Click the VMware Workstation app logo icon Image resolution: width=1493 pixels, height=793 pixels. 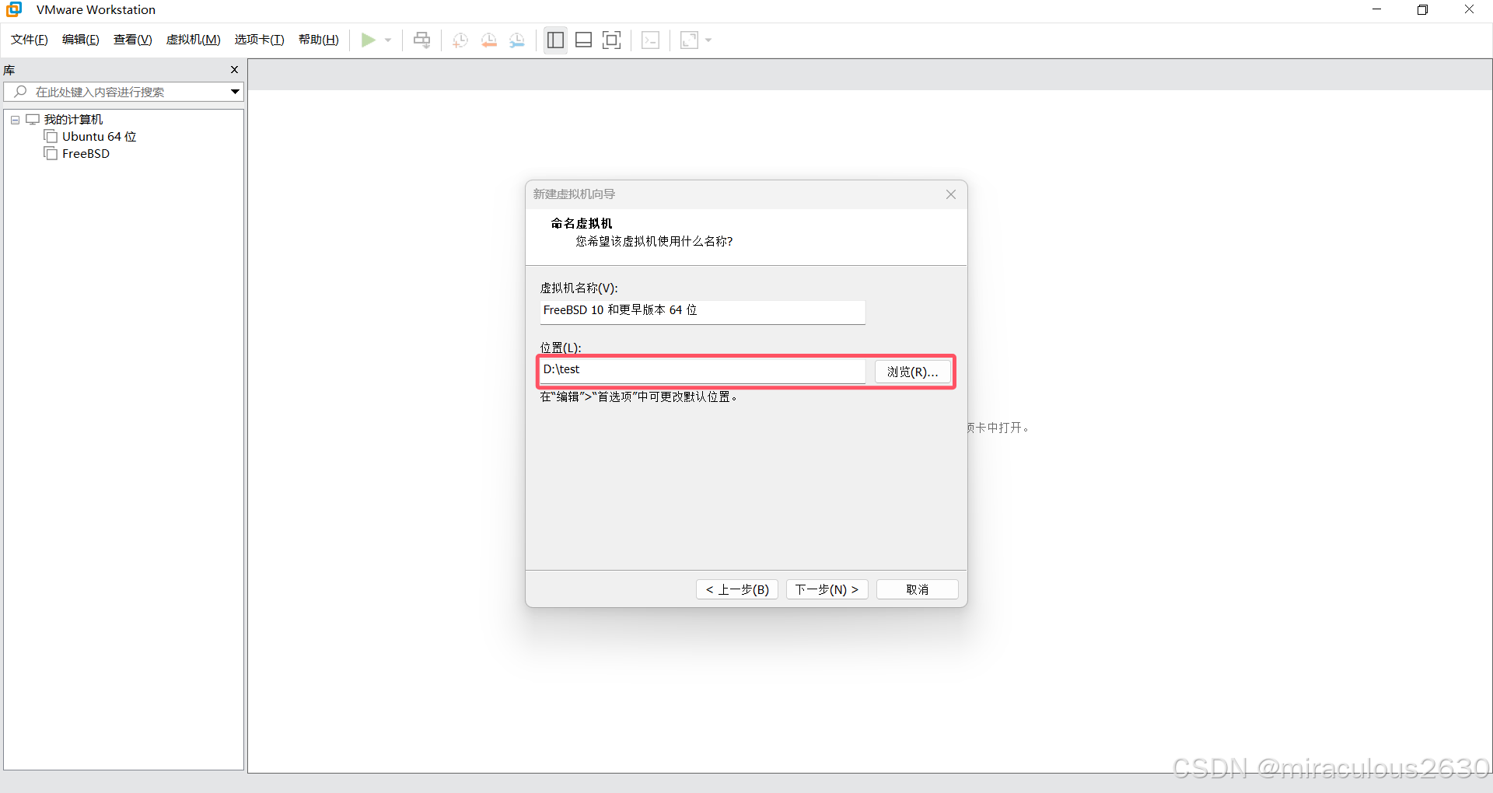(14, 9)
